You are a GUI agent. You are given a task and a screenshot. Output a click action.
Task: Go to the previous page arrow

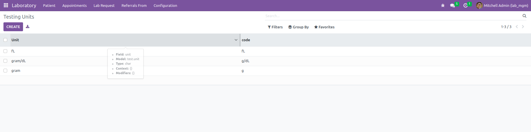(x=517, y=27)
